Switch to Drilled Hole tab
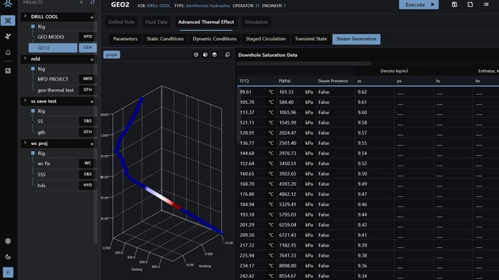This screenshot has width=499, height=280. click(122, 22)
